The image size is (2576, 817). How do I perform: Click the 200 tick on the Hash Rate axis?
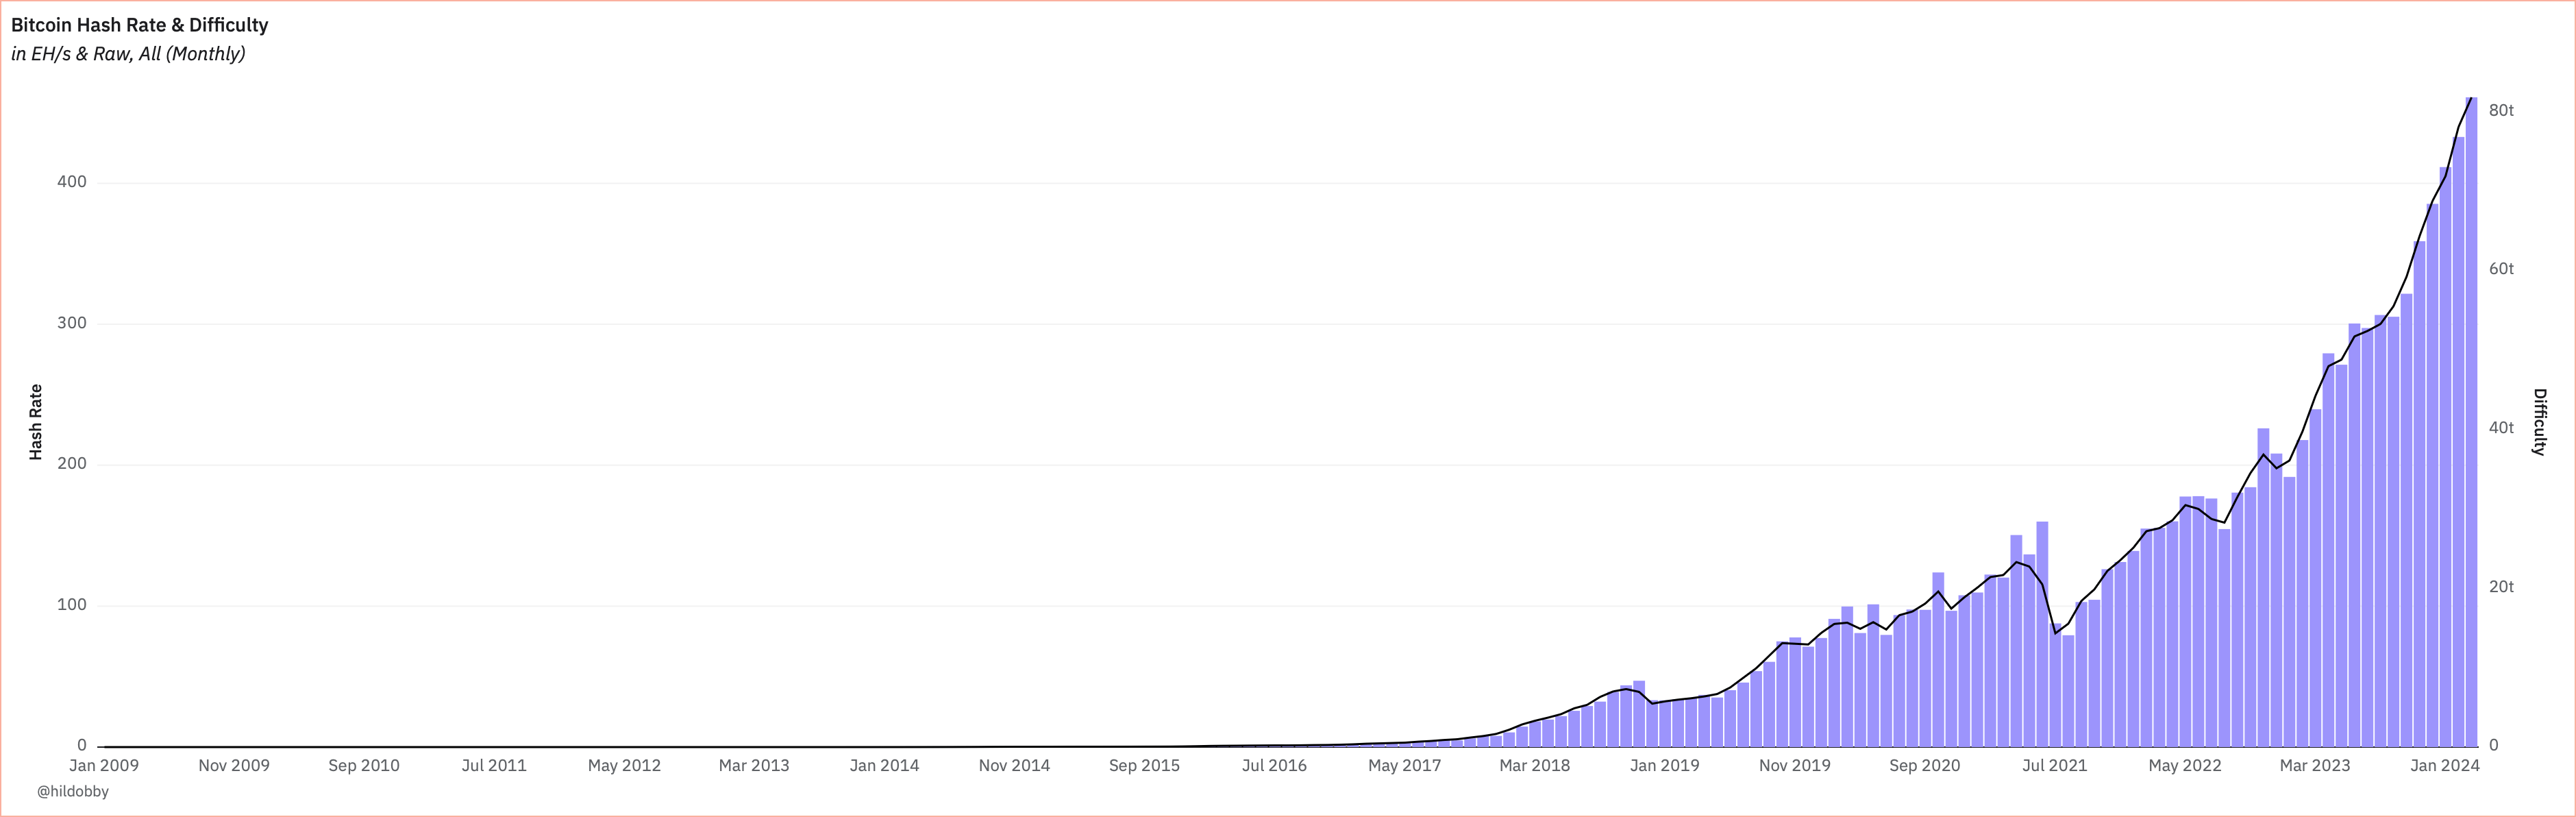72,464
